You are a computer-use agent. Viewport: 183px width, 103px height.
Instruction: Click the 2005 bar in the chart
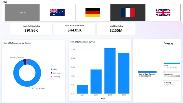(82, 89)
